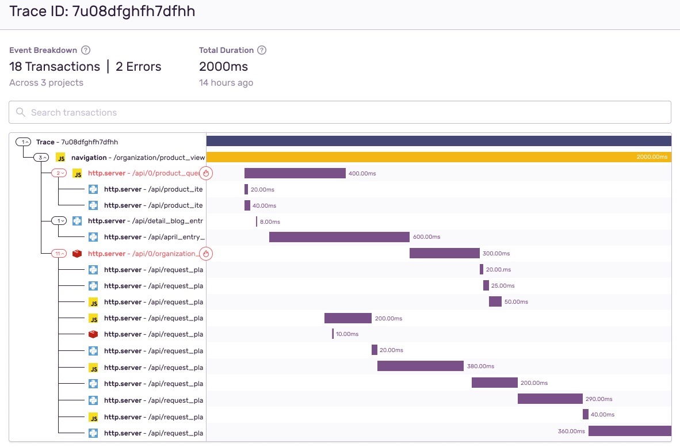Screen dimensions: 680x447
Task: Collapse the navigation transaction's 3-child expander
Action: 43,157
